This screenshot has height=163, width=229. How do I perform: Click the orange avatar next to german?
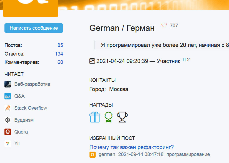92,154
